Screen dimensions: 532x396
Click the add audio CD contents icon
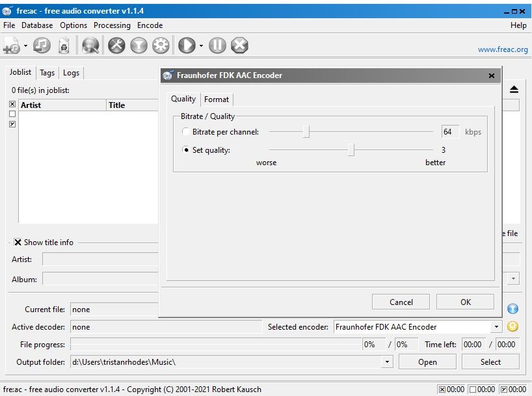[42, 45]
